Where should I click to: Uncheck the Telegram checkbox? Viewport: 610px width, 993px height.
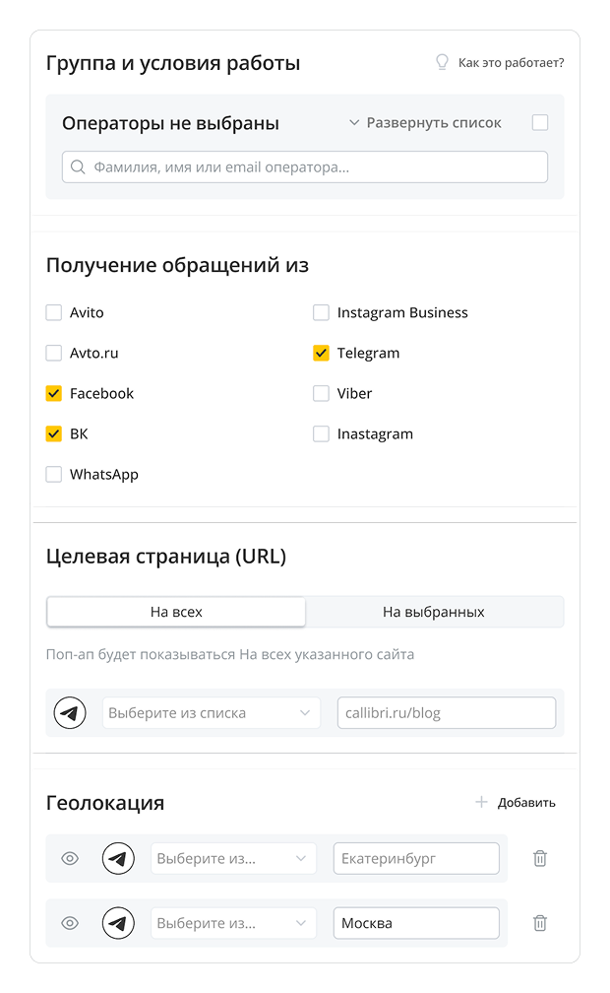321,354
